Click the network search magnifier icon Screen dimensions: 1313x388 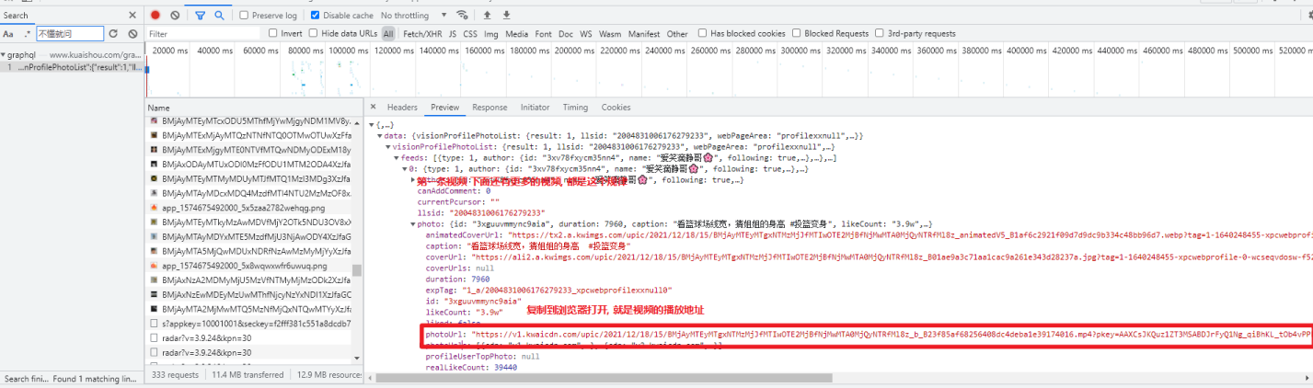tap(219, 16)
